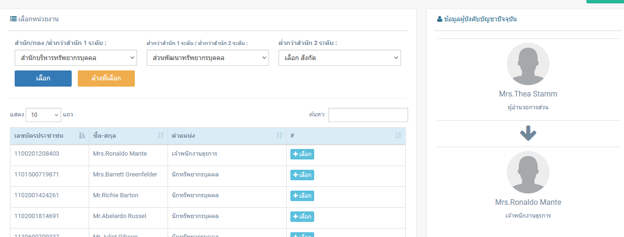The image size is (624, 237).
Task: Click ID number 1100201208403
Action: 37,154
